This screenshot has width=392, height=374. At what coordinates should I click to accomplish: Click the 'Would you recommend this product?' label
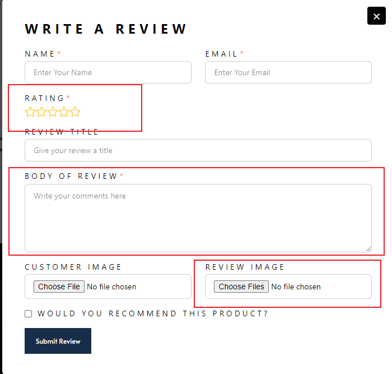153,314
